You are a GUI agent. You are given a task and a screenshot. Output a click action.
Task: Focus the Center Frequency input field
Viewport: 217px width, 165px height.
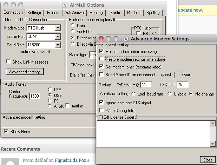pyautogui.click(x=35, y=96)
